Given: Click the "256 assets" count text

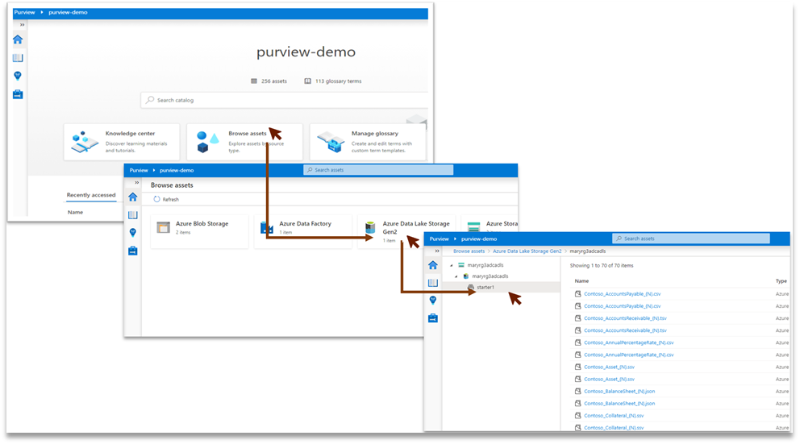Looking at the screenshot, I should [x=274, y=81].
